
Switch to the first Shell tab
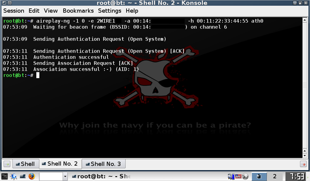click(26, 164)
